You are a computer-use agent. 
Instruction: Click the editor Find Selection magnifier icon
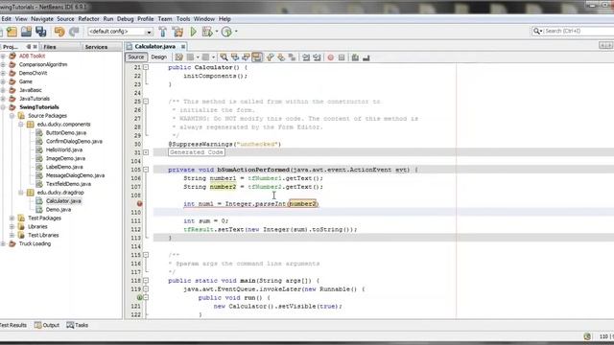pyautogui.click(x=224, y=57)
